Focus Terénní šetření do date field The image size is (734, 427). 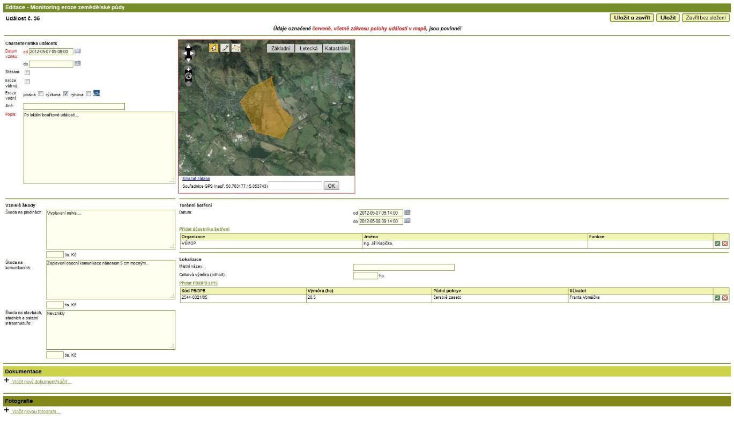pos(380,221)
